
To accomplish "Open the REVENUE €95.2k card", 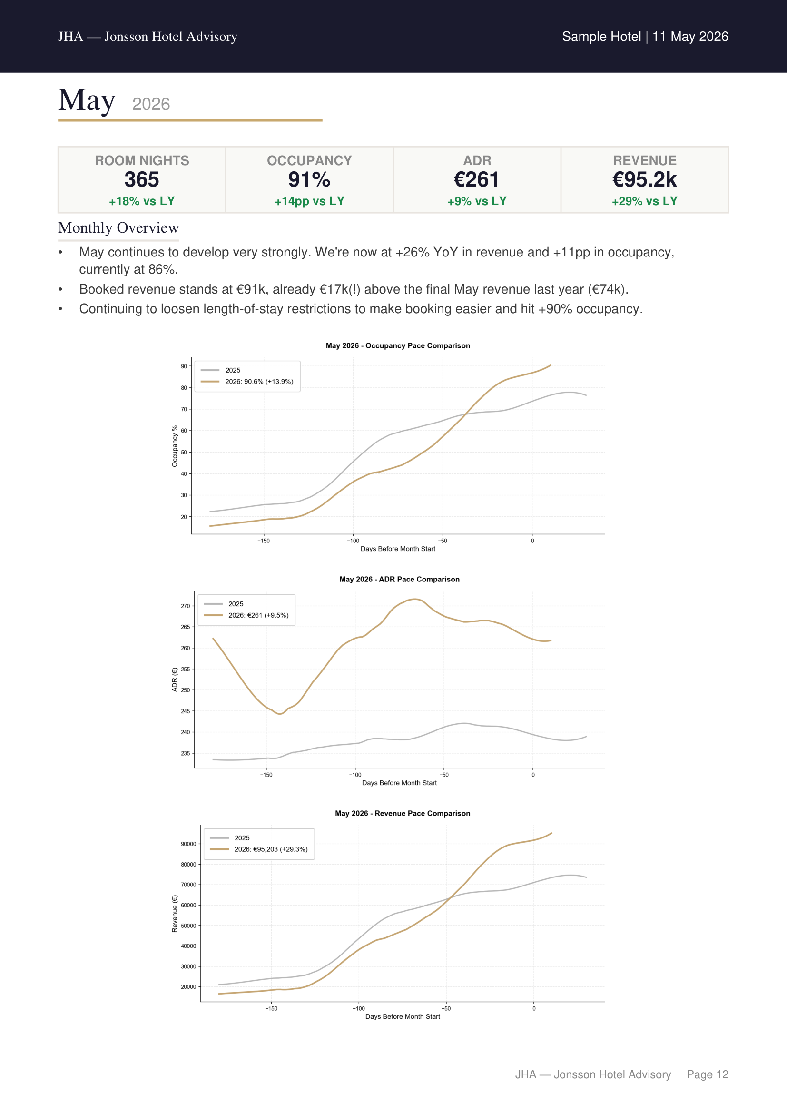I will point(645,180).
